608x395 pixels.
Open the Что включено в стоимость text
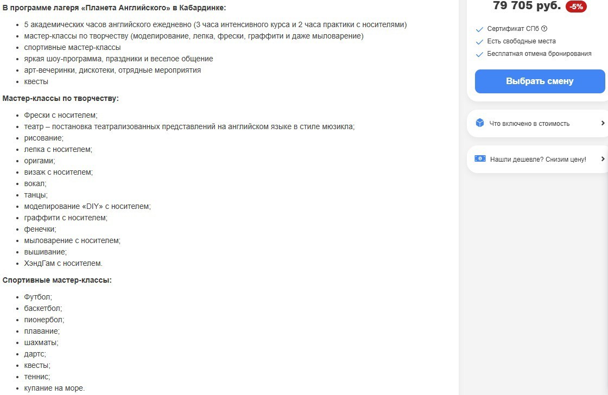529,124
